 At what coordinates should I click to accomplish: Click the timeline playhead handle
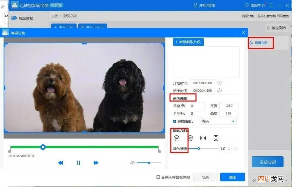coord(43,147)
